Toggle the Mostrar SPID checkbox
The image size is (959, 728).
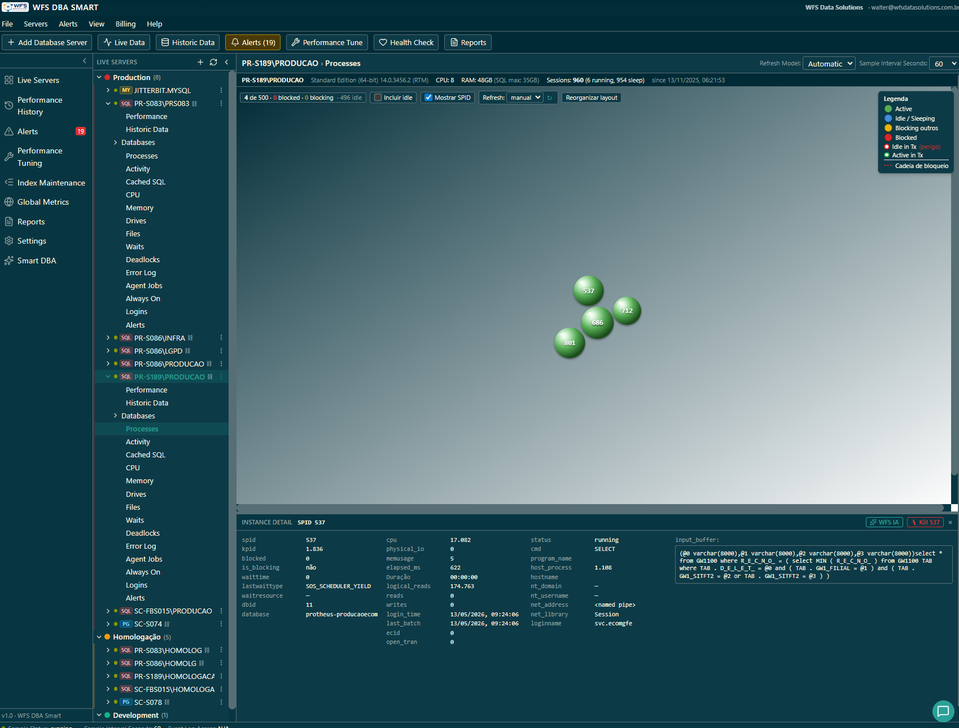click(428, 98)
